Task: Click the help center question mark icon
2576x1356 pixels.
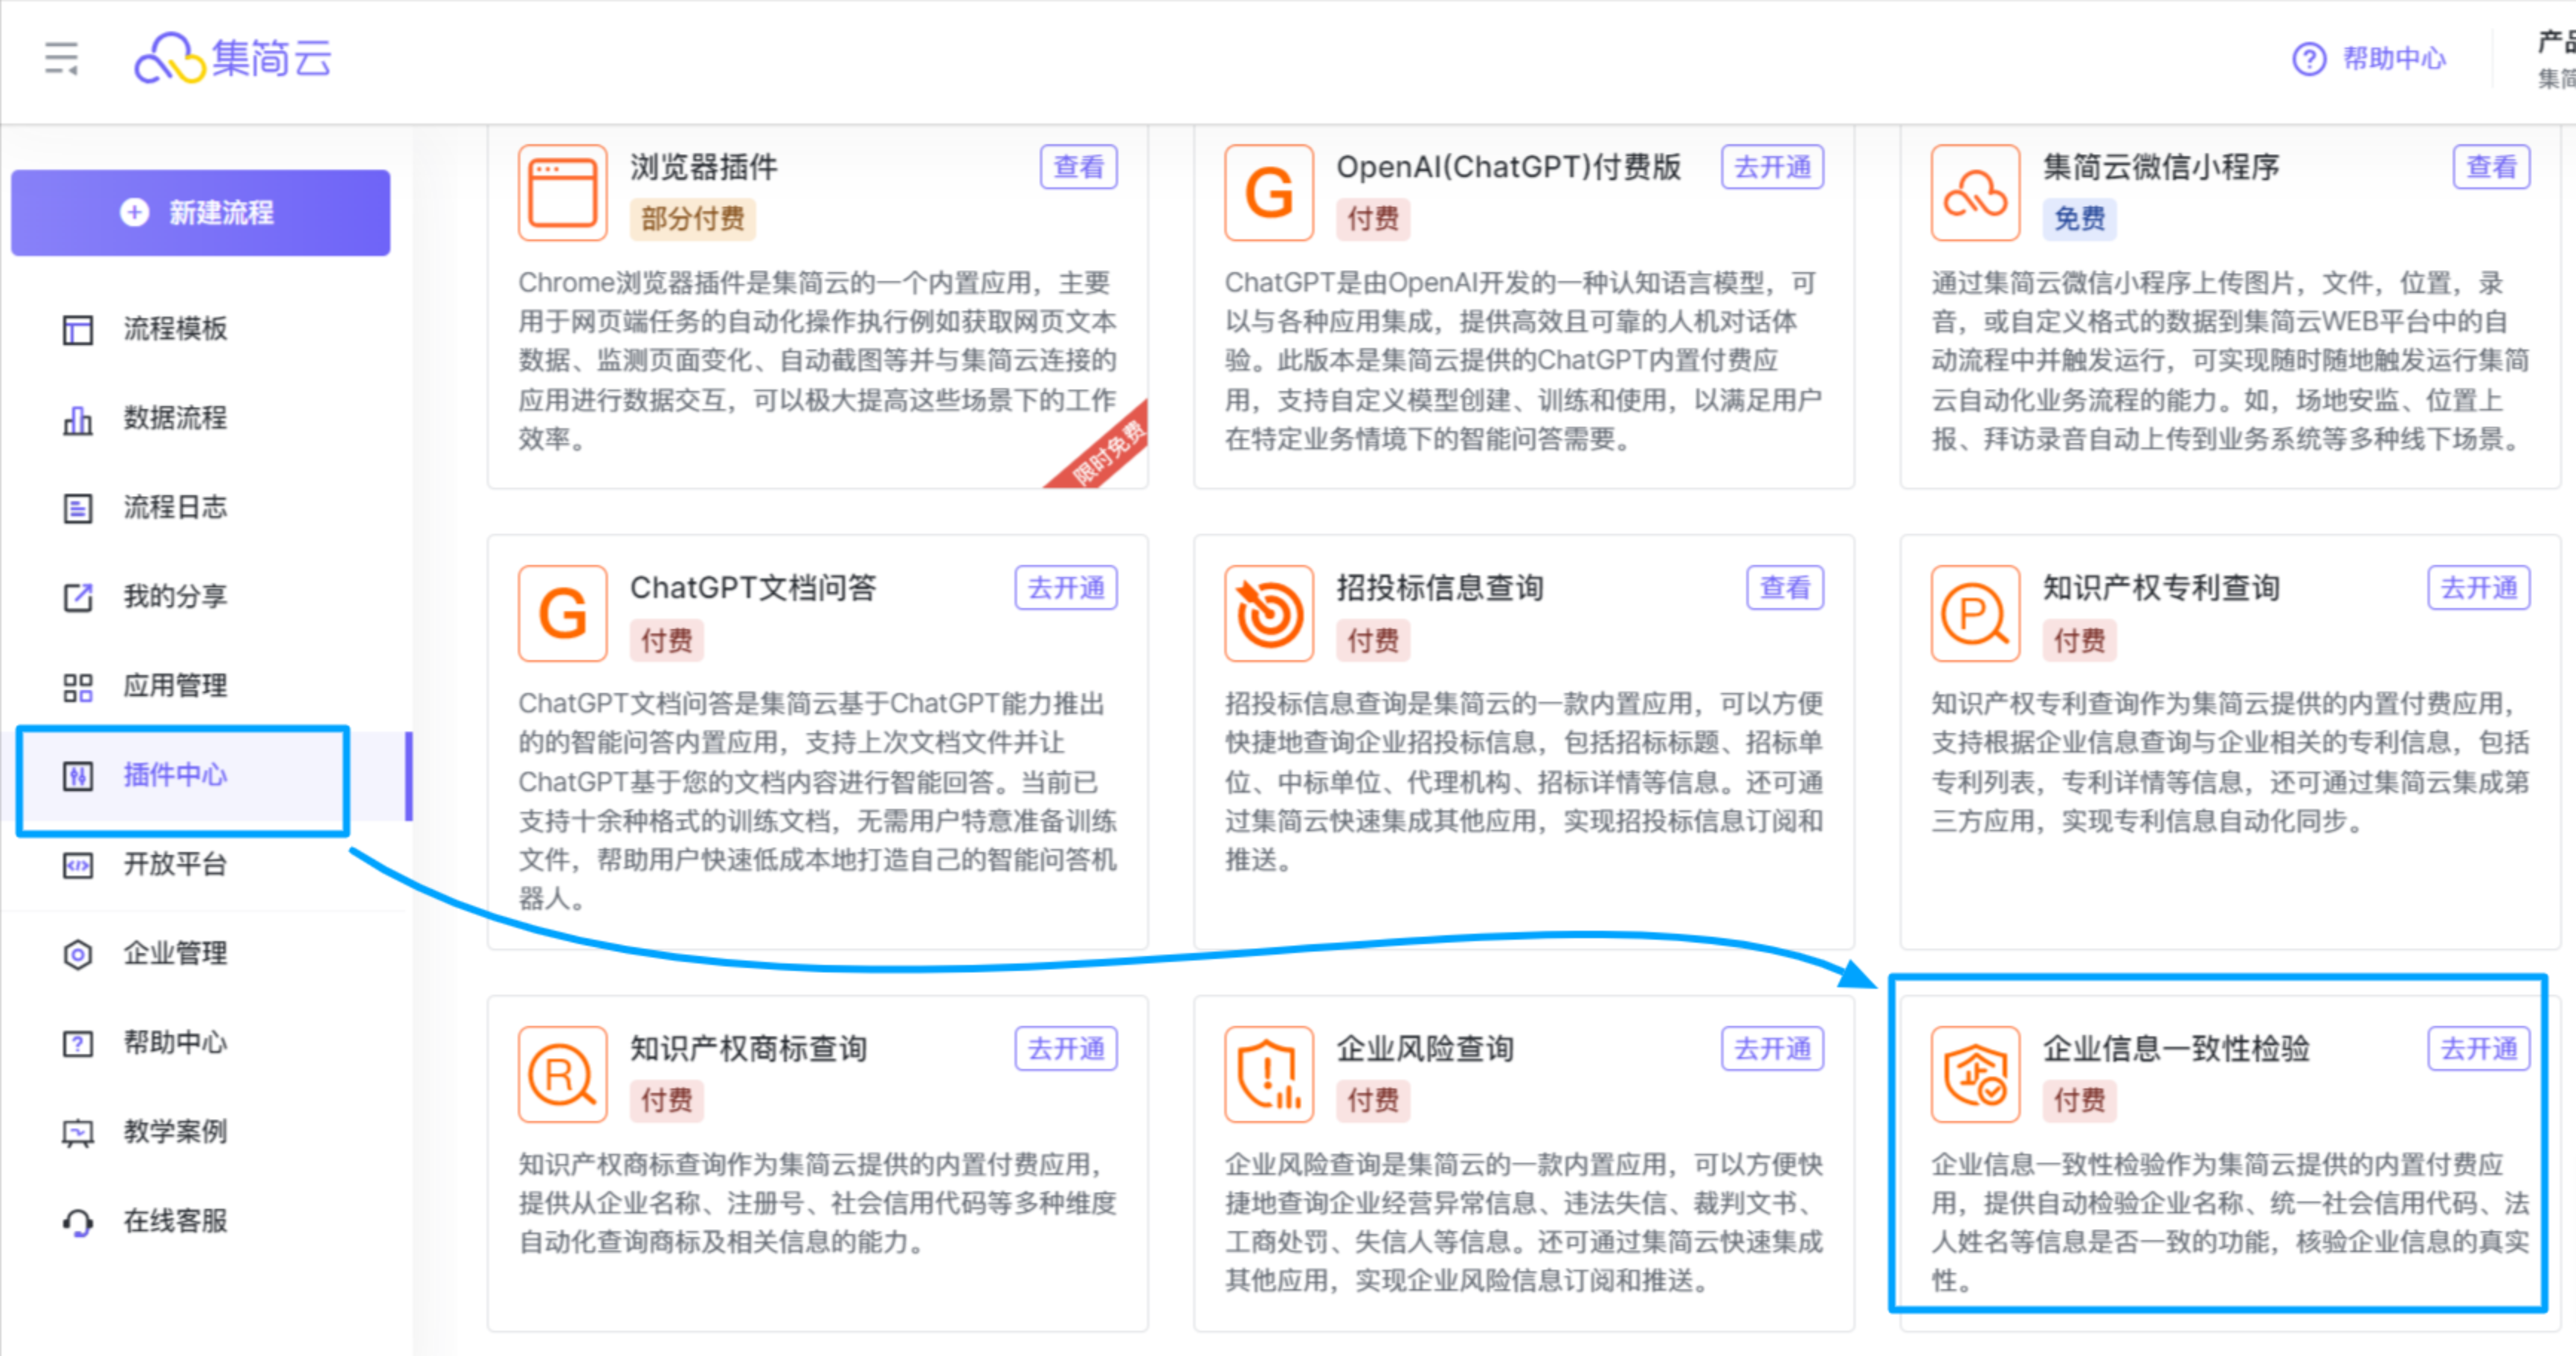Action: pos(2309,59)
